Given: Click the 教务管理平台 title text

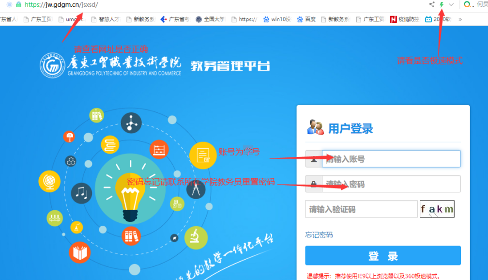Looking at the screenshot, I should (230, 66).
